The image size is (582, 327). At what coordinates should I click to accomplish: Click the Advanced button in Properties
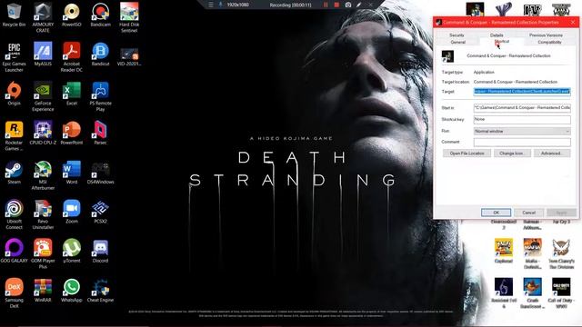552,154
